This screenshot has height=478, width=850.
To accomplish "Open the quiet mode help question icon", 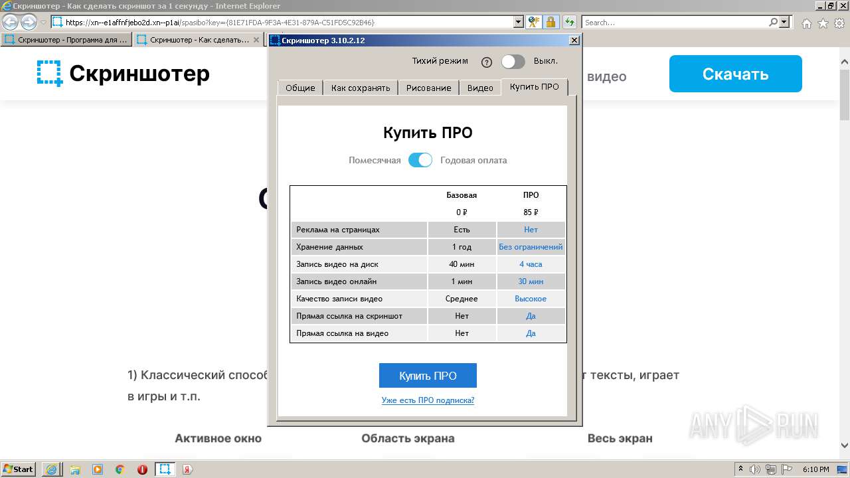I will [487, 62].
